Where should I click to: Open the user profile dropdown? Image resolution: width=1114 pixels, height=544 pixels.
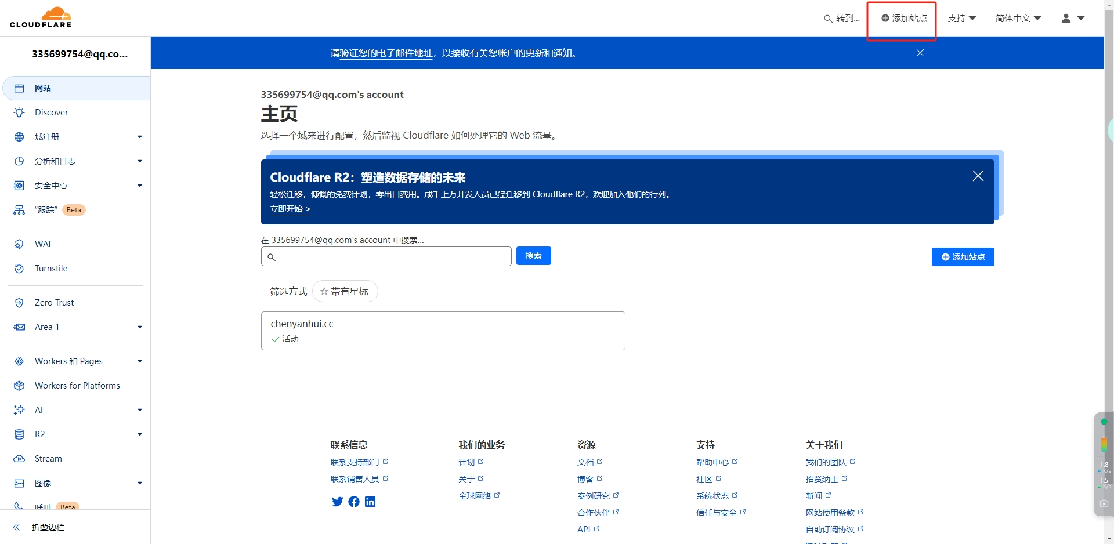pos(1073,19)
